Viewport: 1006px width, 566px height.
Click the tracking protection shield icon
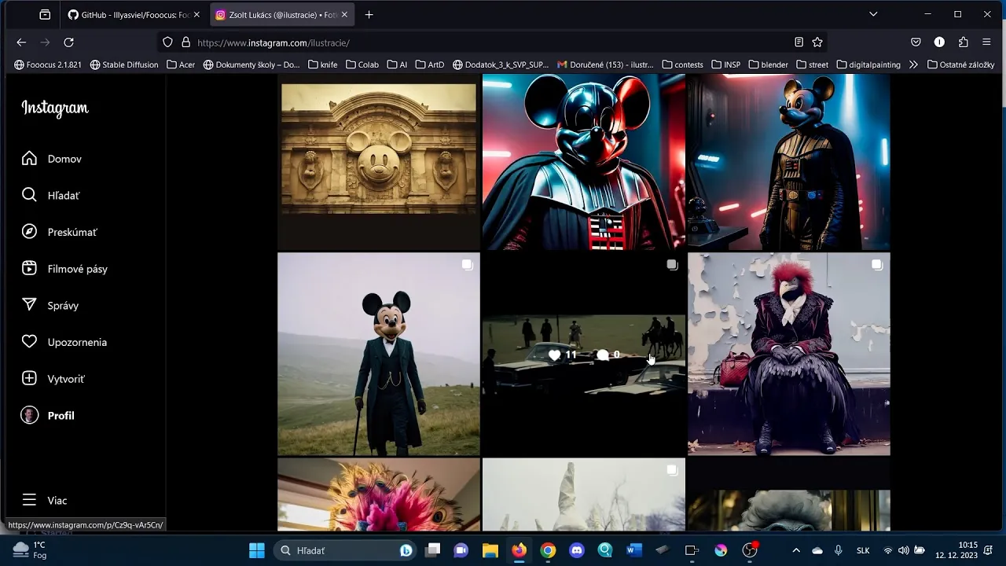[167, 42]
